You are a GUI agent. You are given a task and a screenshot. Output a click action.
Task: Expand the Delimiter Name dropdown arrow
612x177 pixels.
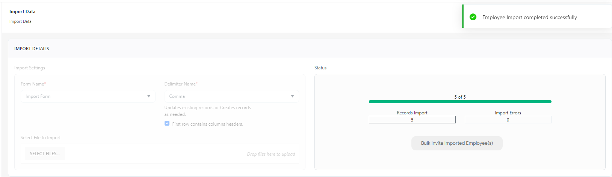point(292,96)
